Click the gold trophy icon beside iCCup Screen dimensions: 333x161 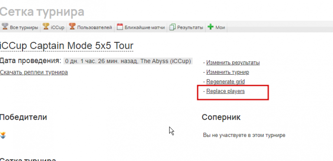(46, 27)
